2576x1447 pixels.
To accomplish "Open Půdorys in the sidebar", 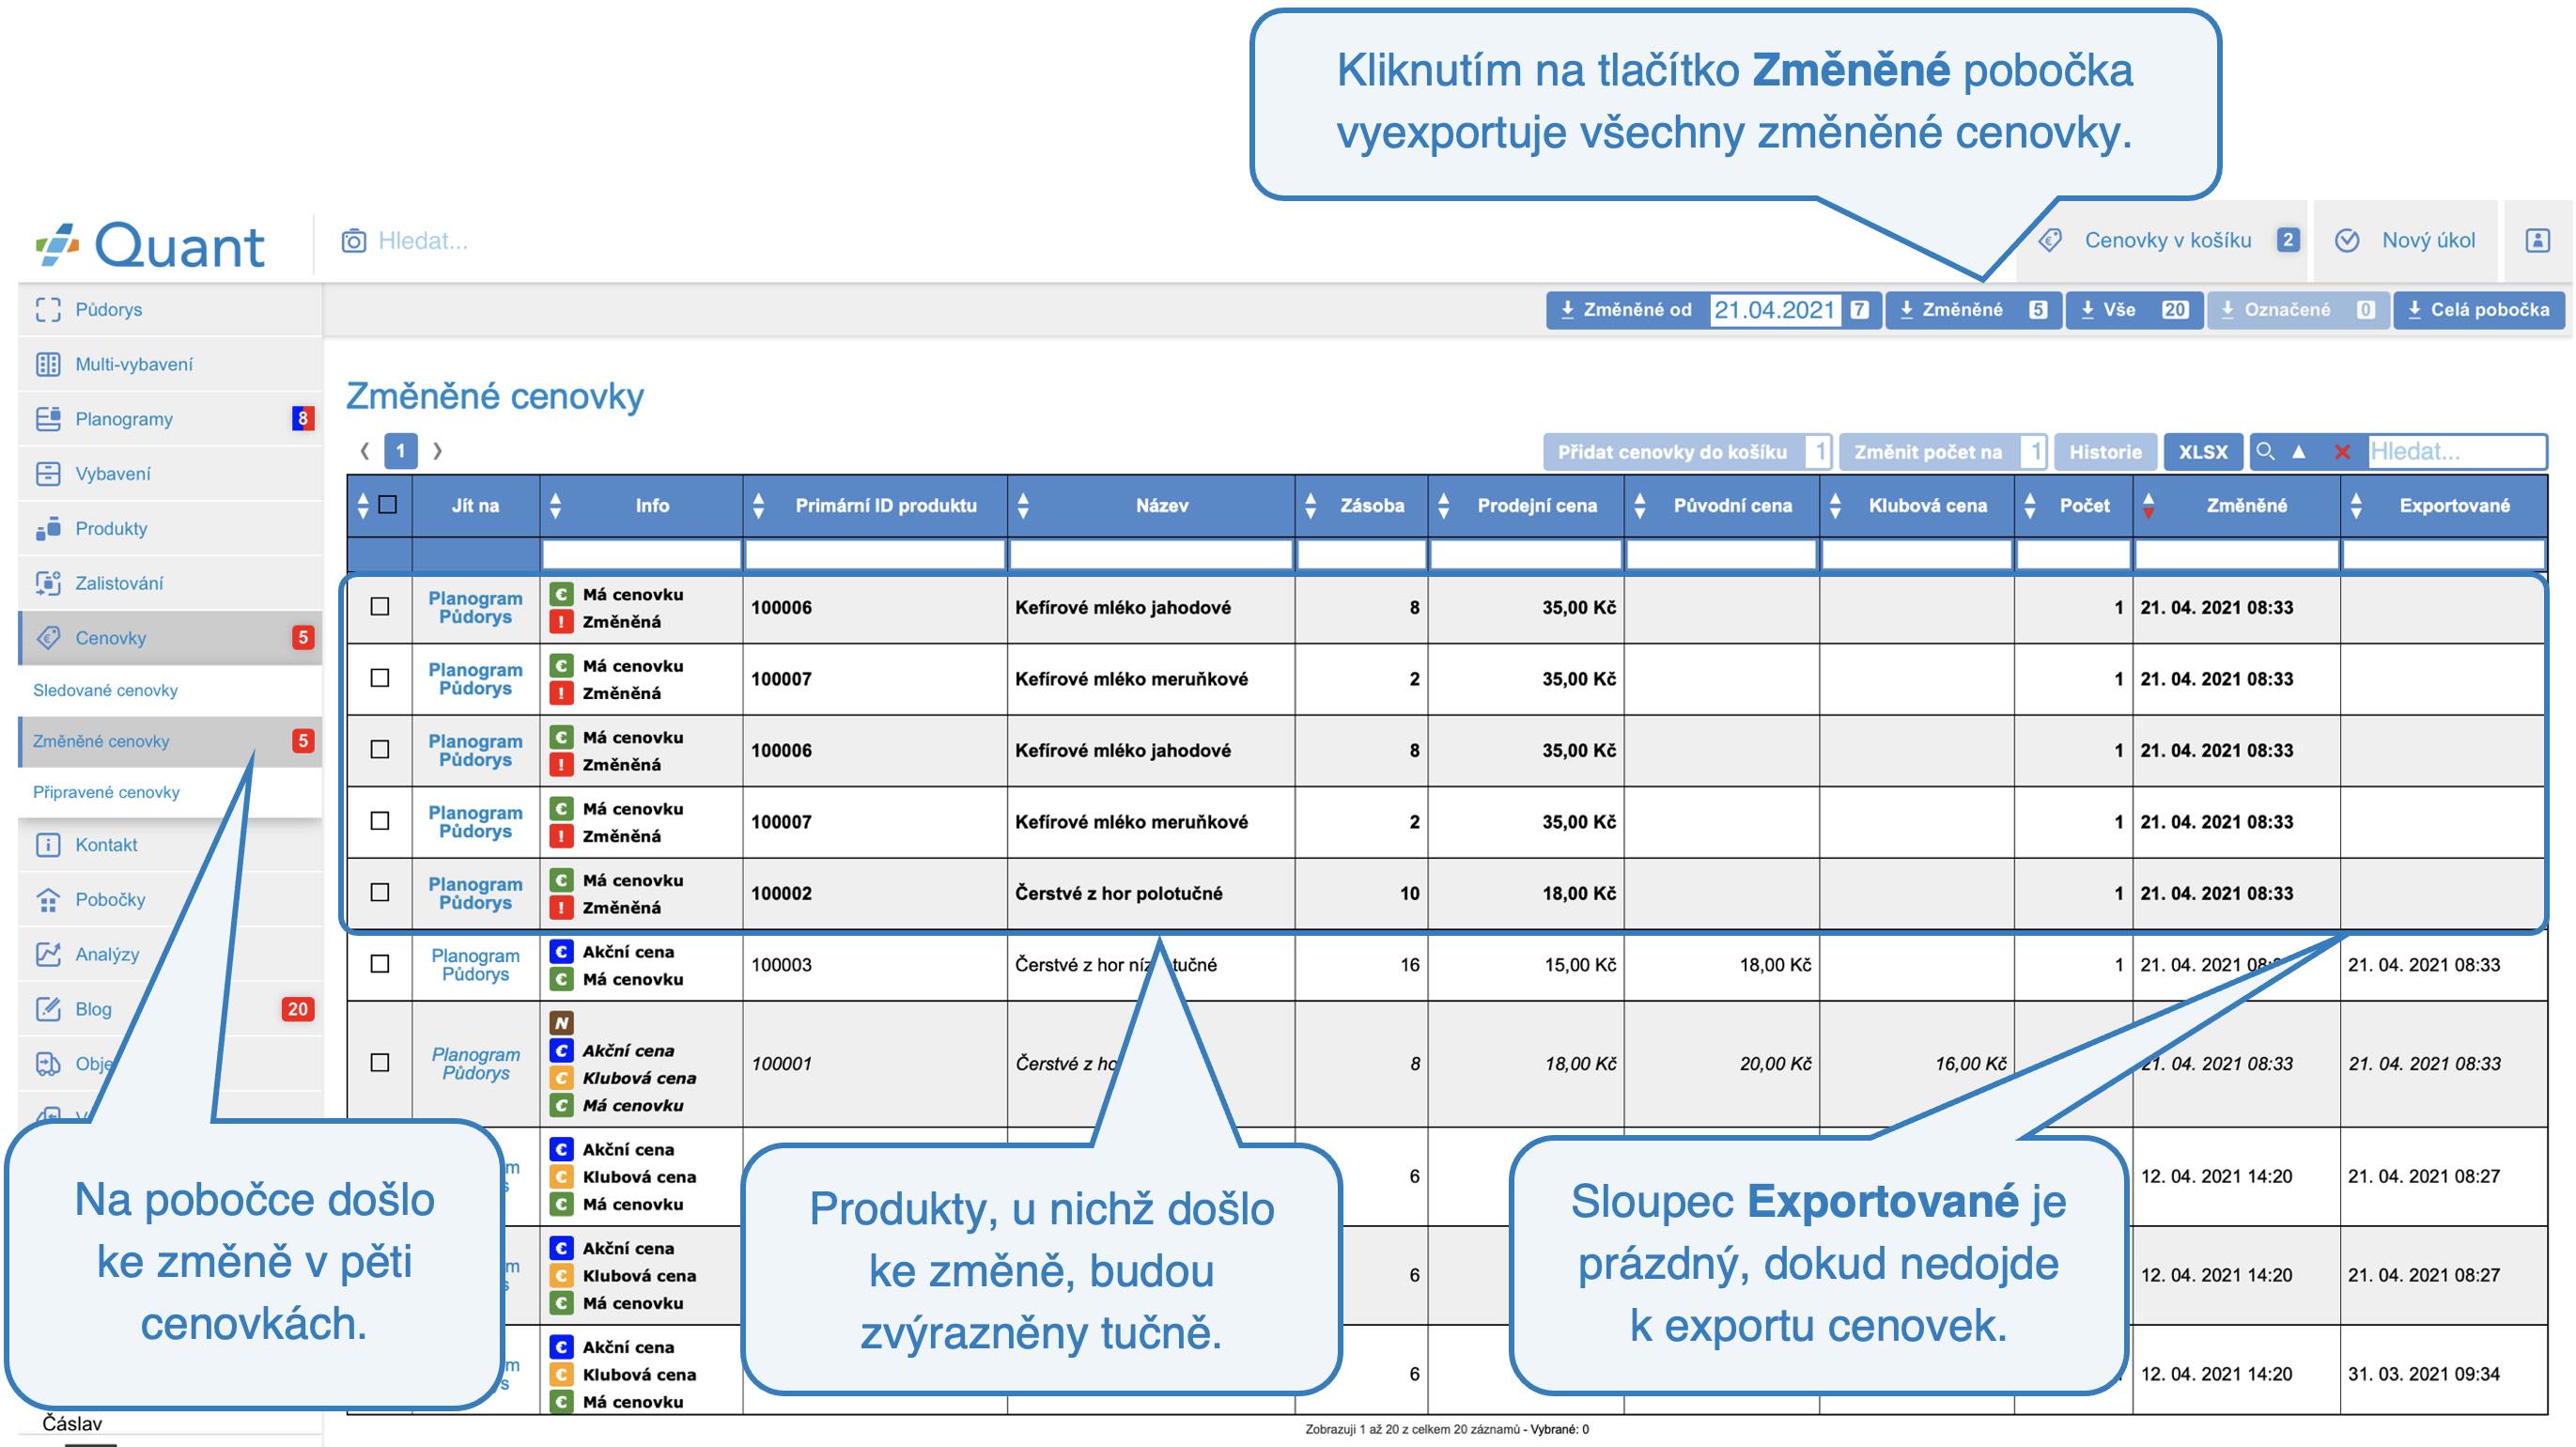I will pos(170,309).
